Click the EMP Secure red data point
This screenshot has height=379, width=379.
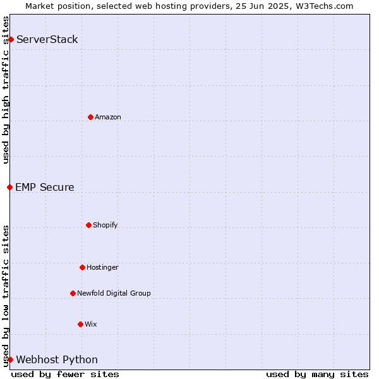pyautogui.click(x=10, y=188)
